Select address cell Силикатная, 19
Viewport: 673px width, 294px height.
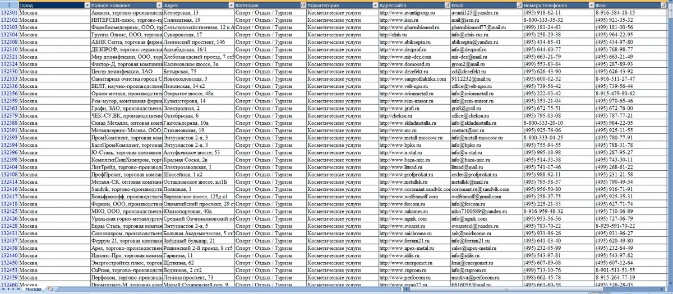coord(199,20)
